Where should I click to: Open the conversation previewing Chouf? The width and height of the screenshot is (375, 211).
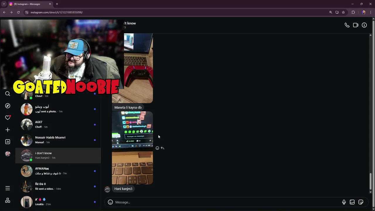point(58,94)
